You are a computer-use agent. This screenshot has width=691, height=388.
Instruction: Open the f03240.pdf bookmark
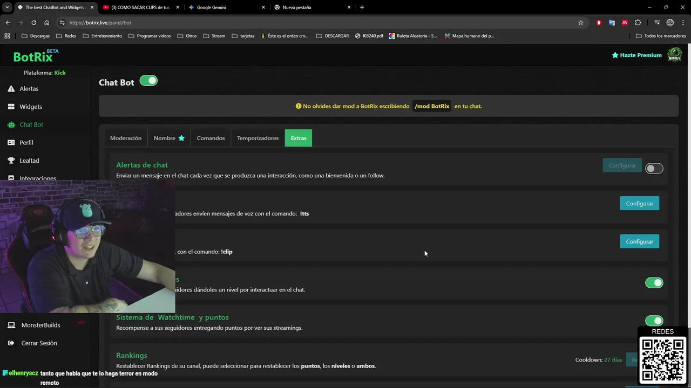(369, 36)
